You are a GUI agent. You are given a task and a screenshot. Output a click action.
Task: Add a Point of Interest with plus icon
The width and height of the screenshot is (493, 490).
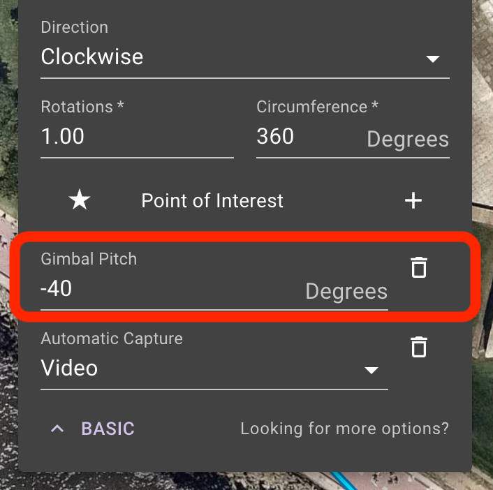pyautogui.click(x=413, y=200)
